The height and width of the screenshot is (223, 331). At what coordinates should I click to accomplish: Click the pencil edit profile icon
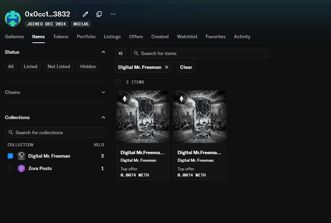pos(85,14)
